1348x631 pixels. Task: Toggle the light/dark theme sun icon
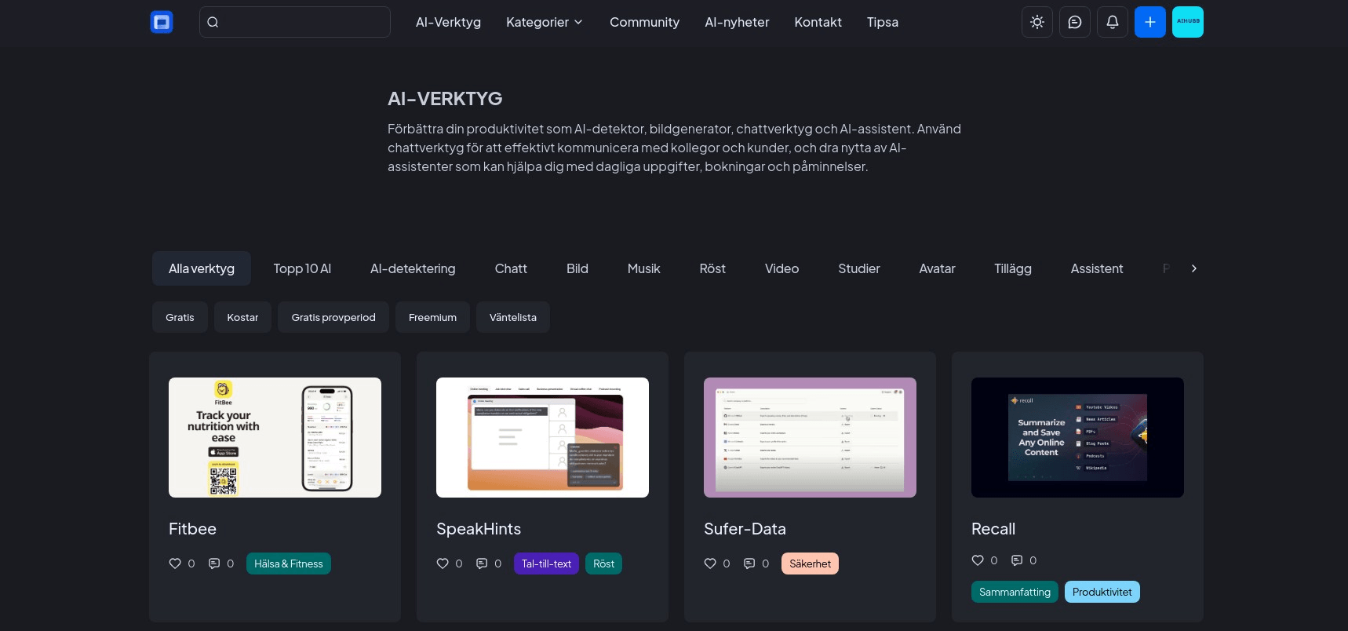click(x=1037, y=22)
